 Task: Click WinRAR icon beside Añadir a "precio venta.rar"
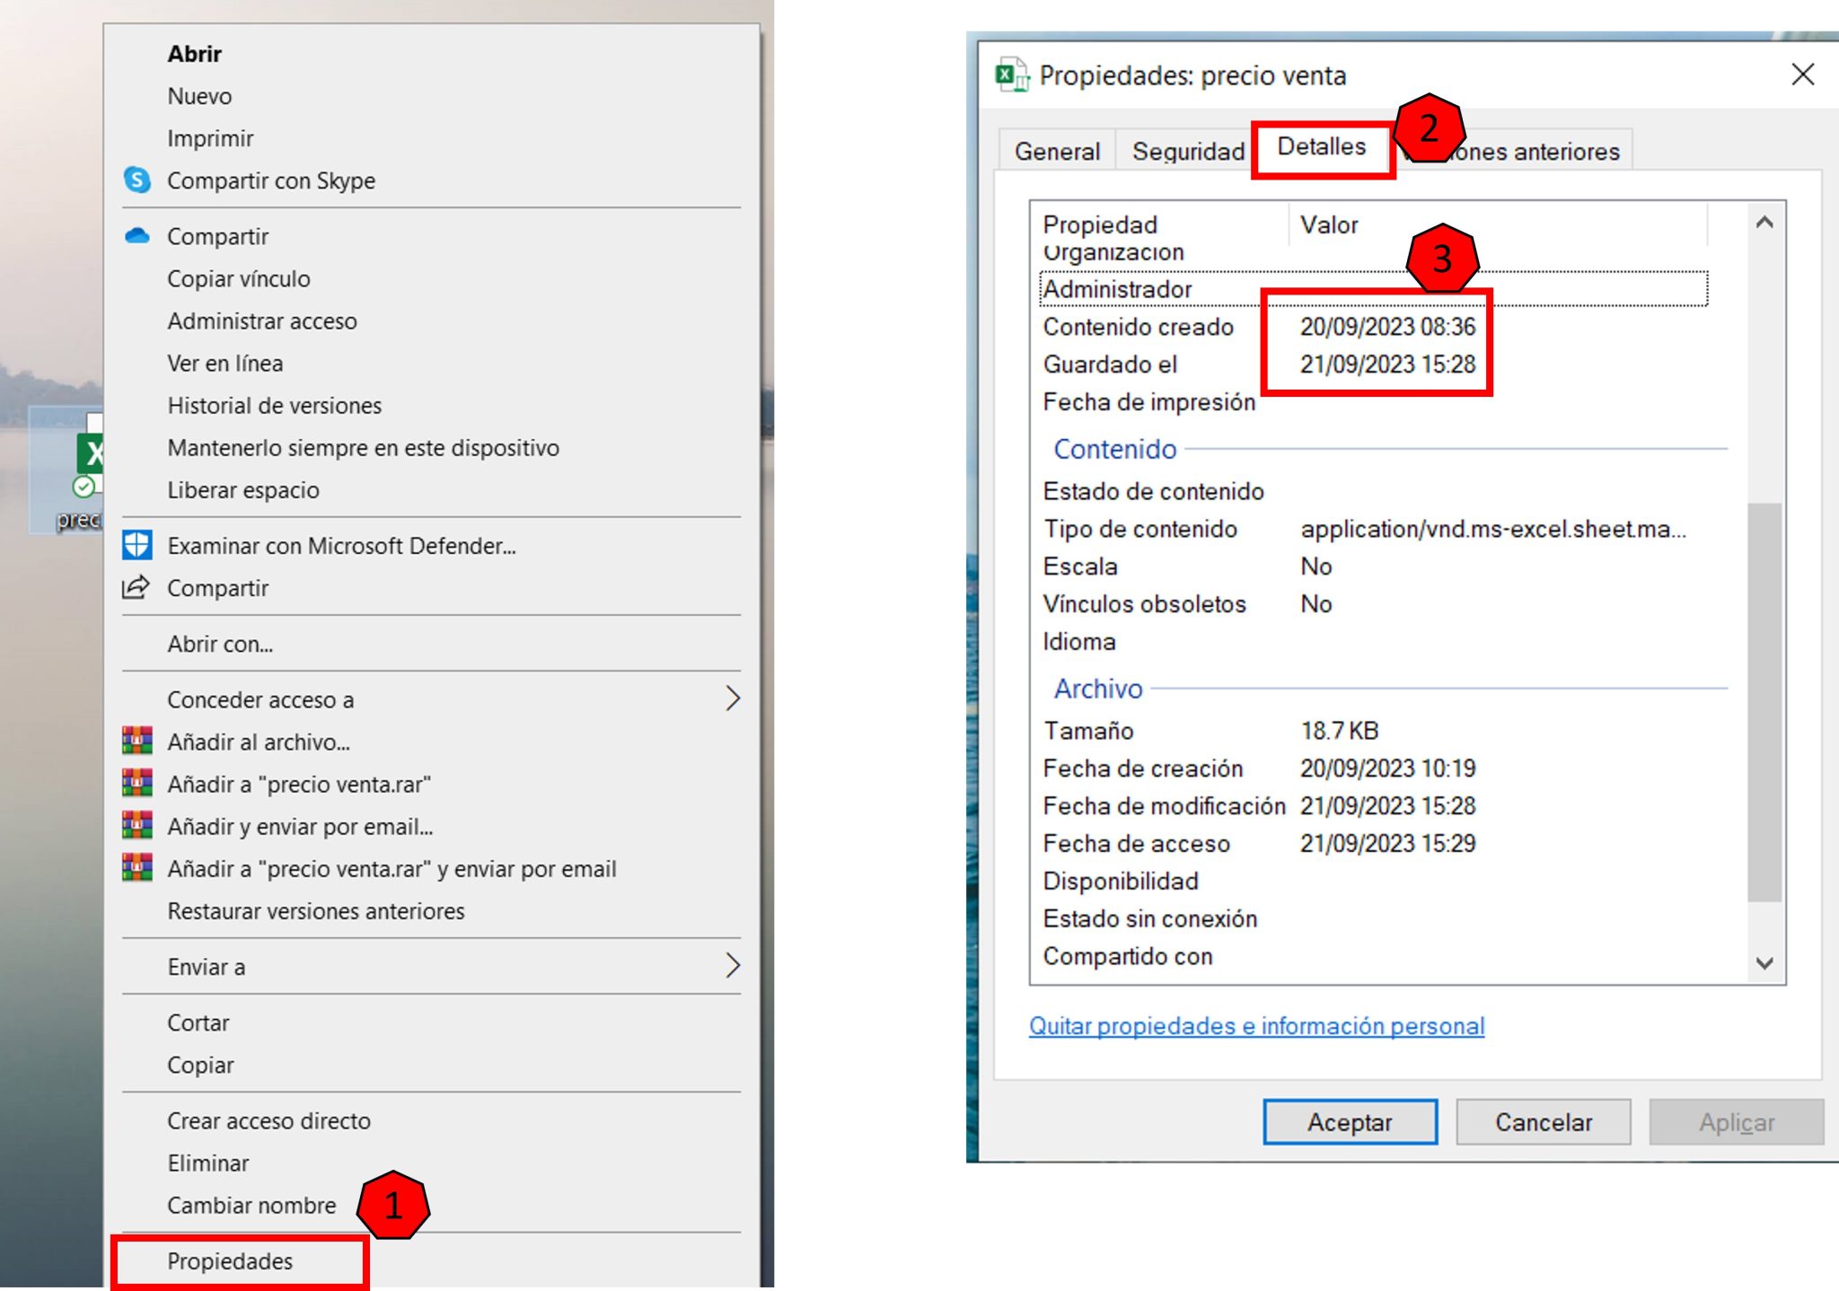pos(136,783)
